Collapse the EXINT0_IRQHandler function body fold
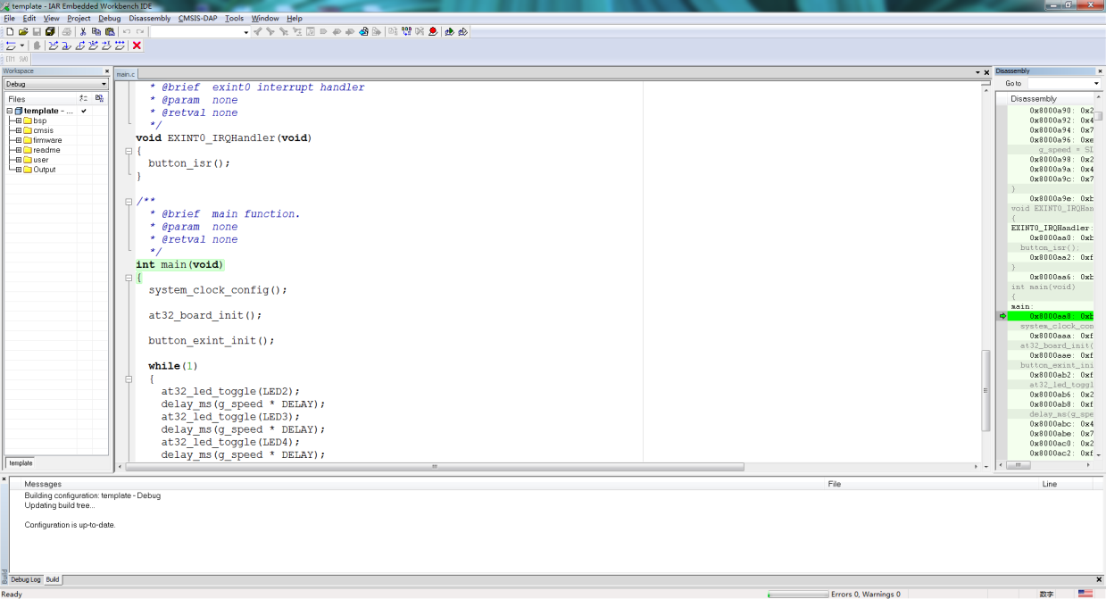Viewport: 1106px width, 599px height. tap(129, 151)
